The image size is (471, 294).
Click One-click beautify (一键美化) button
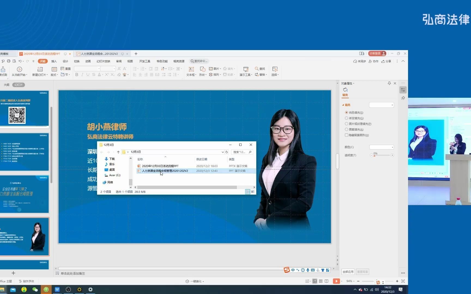(x=195, y=281)
